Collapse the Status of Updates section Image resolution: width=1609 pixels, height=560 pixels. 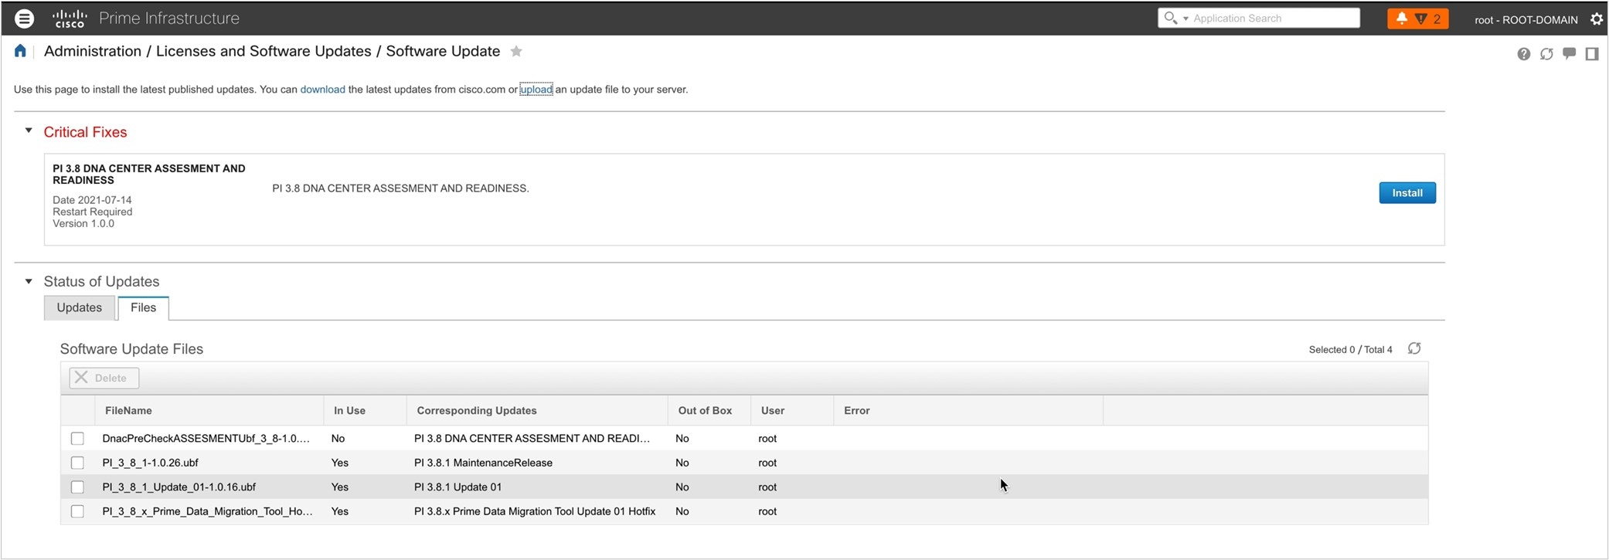point(29,281)
